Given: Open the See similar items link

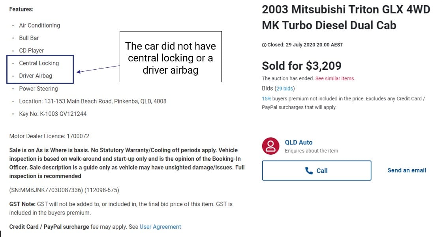Looking at the screenshot, I should click(335, 78).
